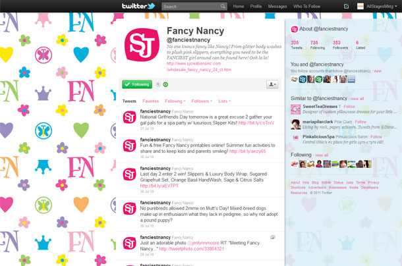Click the 31 Jul 10 tweet timestamp
This screenshot has width=402, height=266.
coord(147,128)
